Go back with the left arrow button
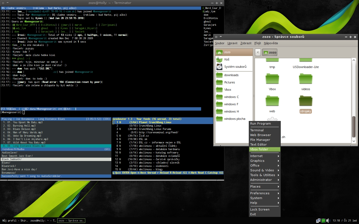 point(258,52)
